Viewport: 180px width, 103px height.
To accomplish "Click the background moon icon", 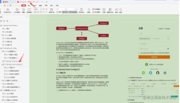I will coord(89,10).
